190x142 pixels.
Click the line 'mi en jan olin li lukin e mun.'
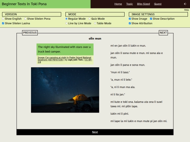point(128,46)
